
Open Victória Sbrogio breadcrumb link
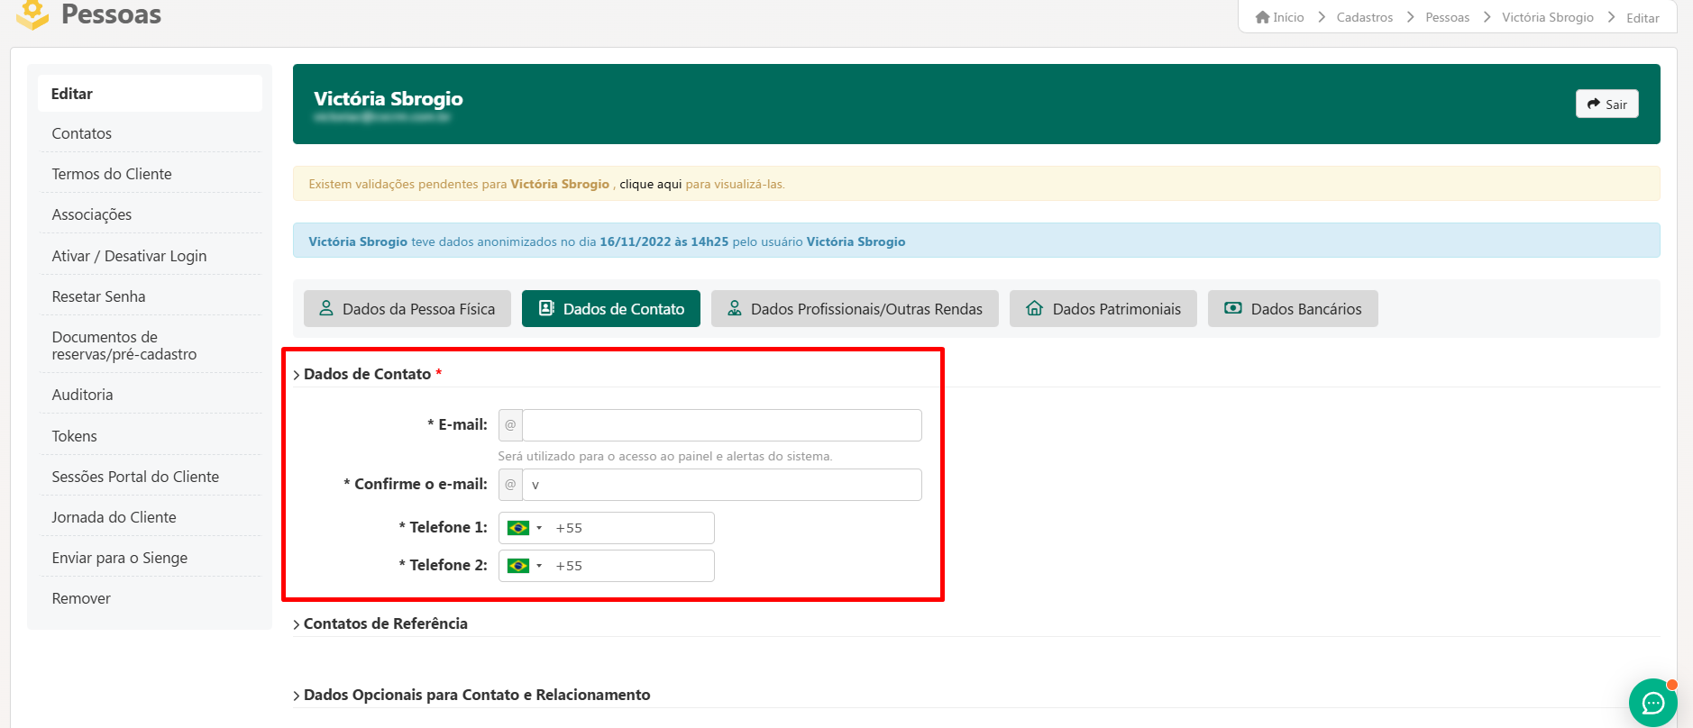[x=1548, y=17]
